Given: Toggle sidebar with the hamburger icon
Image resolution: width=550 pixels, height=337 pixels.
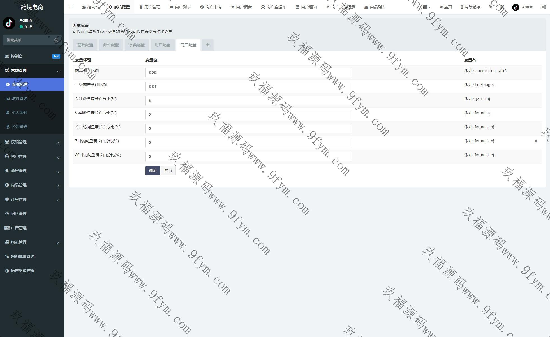Looking at the screenshot, I should [71, 7].
